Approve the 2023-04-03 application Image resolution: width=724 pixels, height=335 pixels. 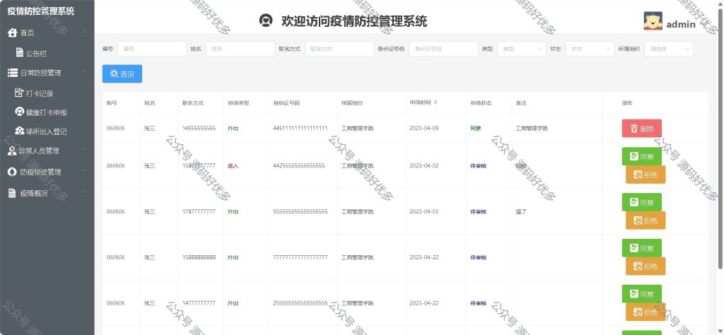(x=641, y=202)
